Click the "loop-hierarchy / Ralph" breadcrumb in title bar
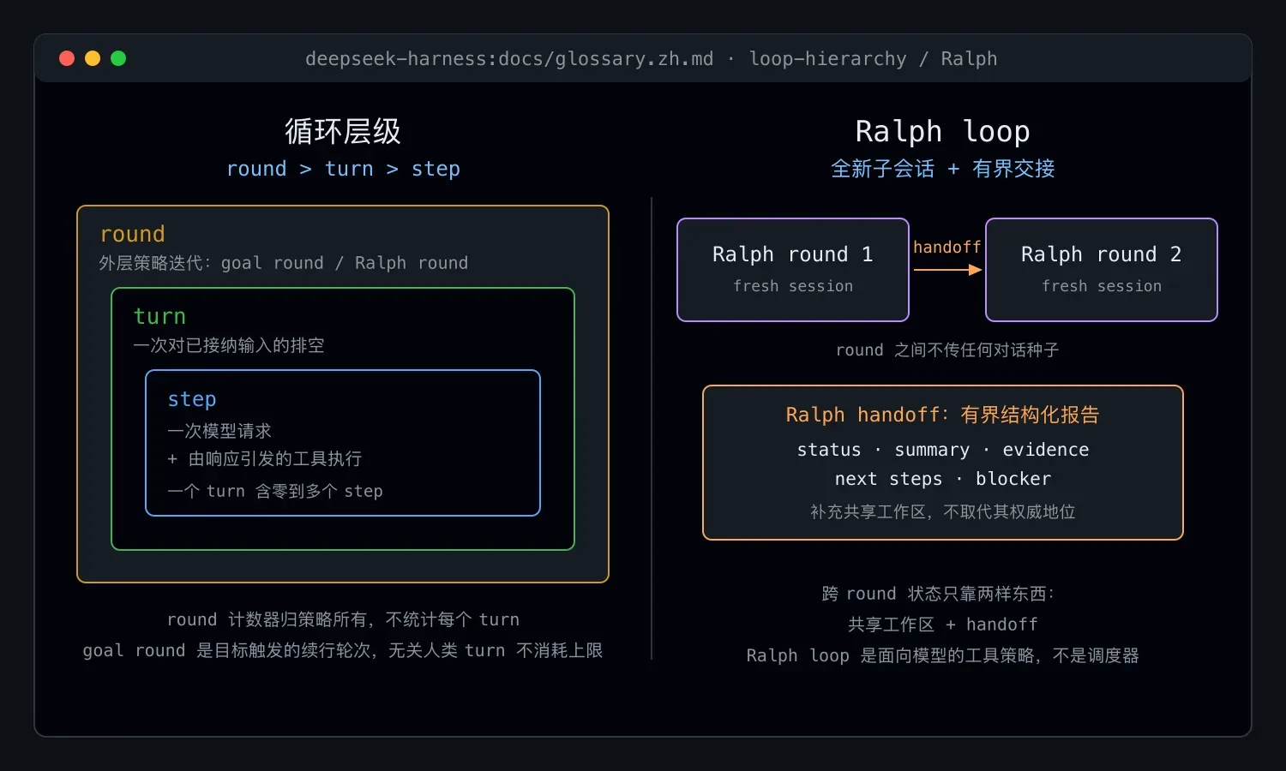This screenshot has width=1286, height=771. (x=873, y=59)
